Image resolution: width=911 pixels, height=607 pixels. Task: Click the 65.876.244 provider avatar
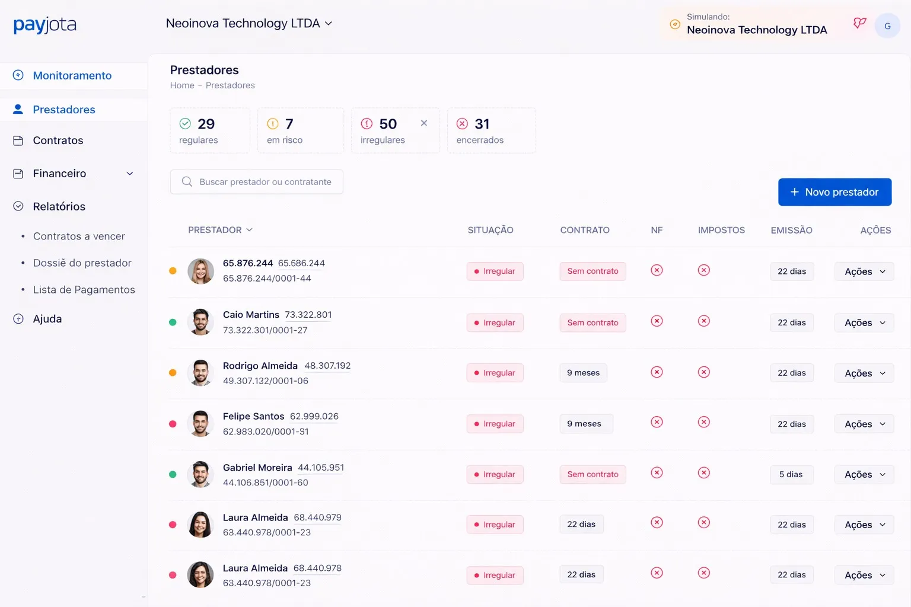[200, 271]
